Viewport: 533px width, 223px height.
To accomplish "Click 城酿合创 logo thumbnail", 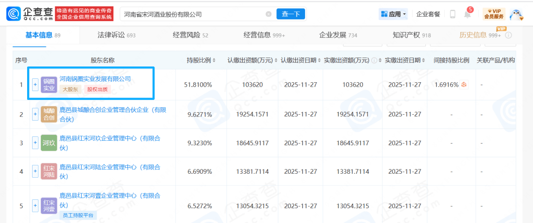I will tap(49, 115).
